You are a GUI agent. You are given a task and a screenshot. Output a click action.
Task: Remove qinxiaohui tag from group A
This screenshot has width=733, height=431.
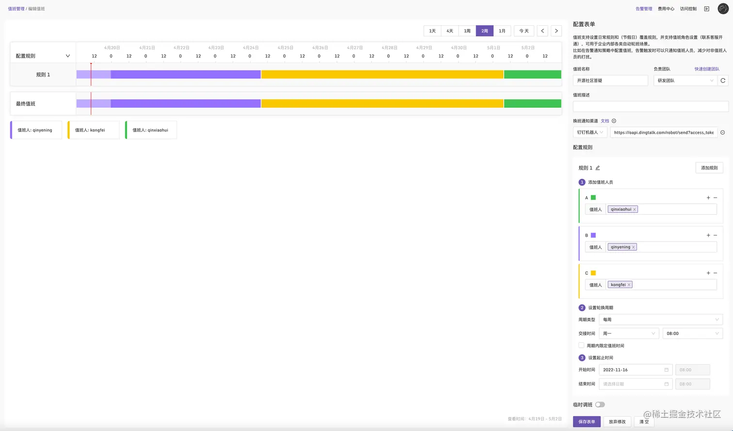[x=634, y=209]
